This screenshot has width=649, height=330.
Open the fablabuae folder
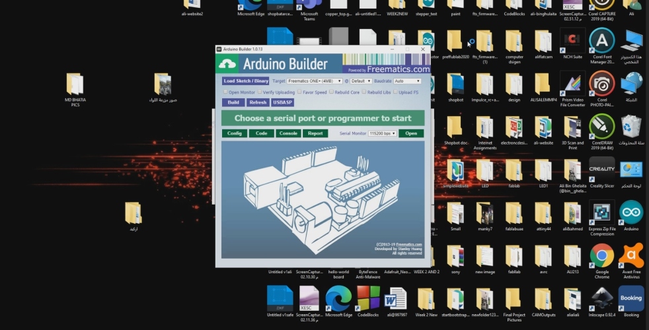(514, 213)
